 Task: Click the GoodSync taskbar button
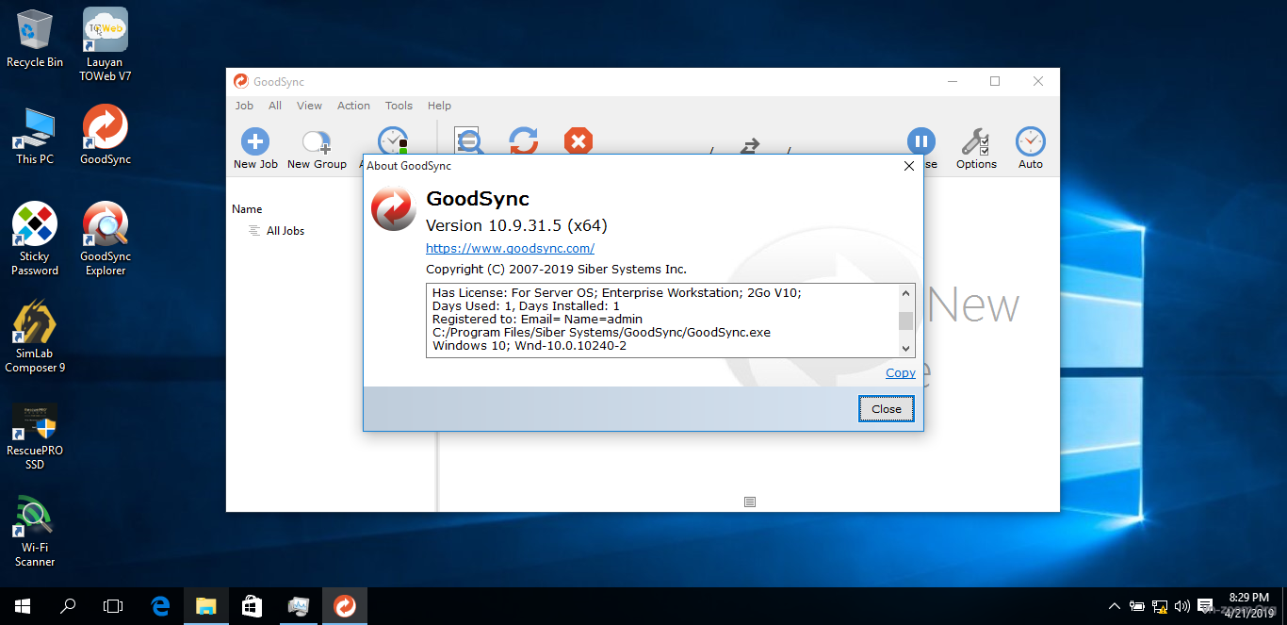pyautogui.click(x=345, y=606)
